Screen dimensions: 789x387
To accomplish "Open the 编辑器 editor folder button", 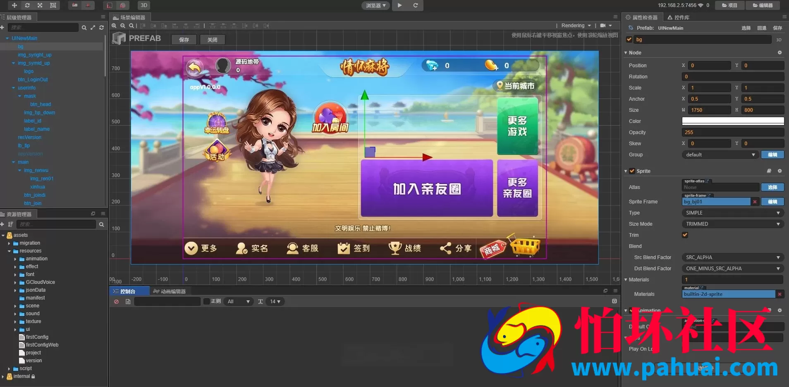I will (763, 5).
